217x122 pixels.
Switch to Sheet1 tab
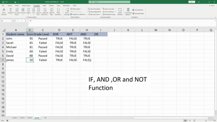pyautogui.click(x=15, y=118)
